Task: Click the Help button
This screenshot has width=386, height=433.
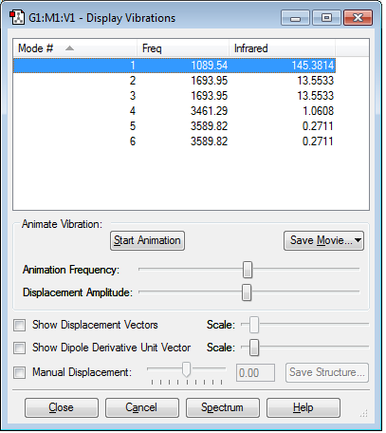Action: coord(303,407)
